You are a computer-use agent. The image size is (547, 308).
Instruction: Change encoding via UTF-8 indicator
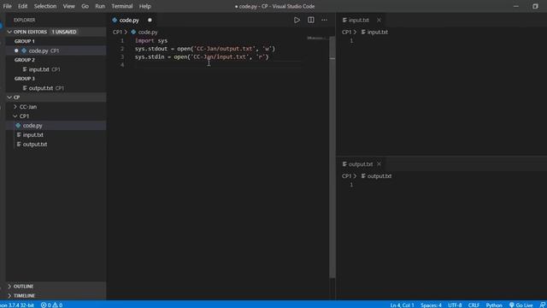click(455, 305)
